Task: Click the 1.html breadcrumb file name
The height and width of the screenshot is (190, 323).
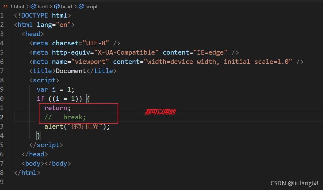Action: [17, 6]
